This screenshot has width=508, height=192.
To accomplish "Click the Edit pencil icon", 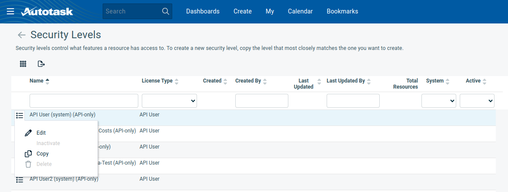I will pos(28,133).
